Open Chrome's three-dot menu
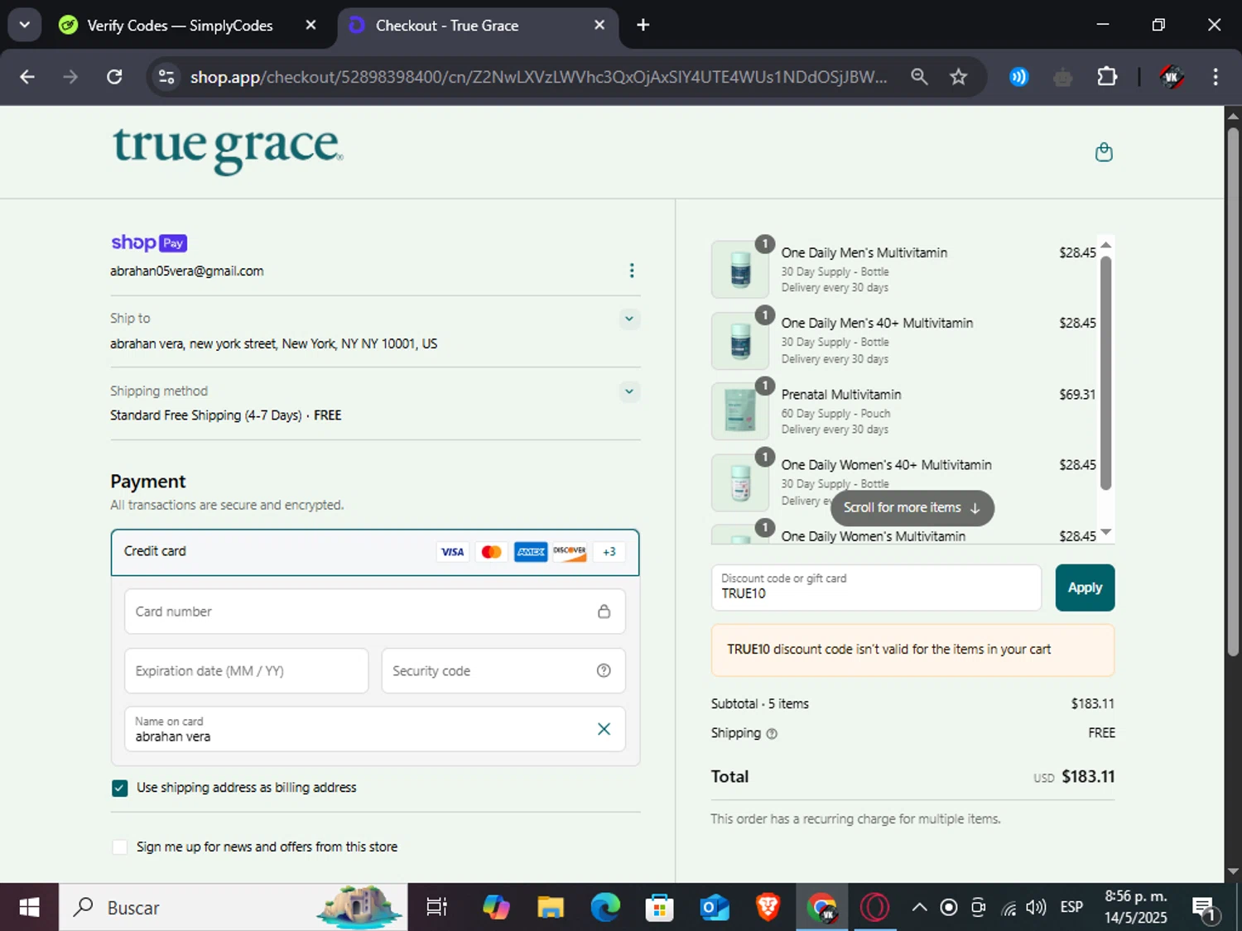 pos(1216,77)
